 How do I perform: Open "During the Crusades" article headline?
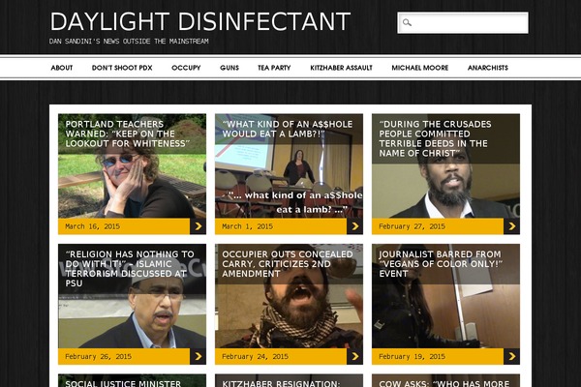pyautogui.click(x=435, y=138)
